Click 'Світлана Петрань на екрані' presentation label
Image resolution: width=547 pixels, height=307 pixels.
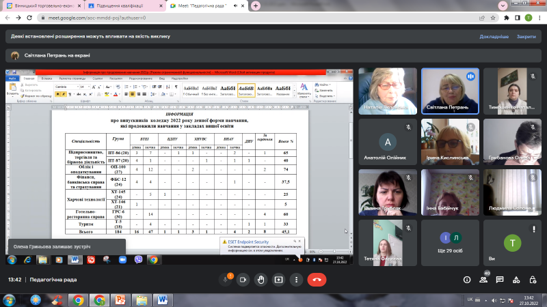pos(57,55)
